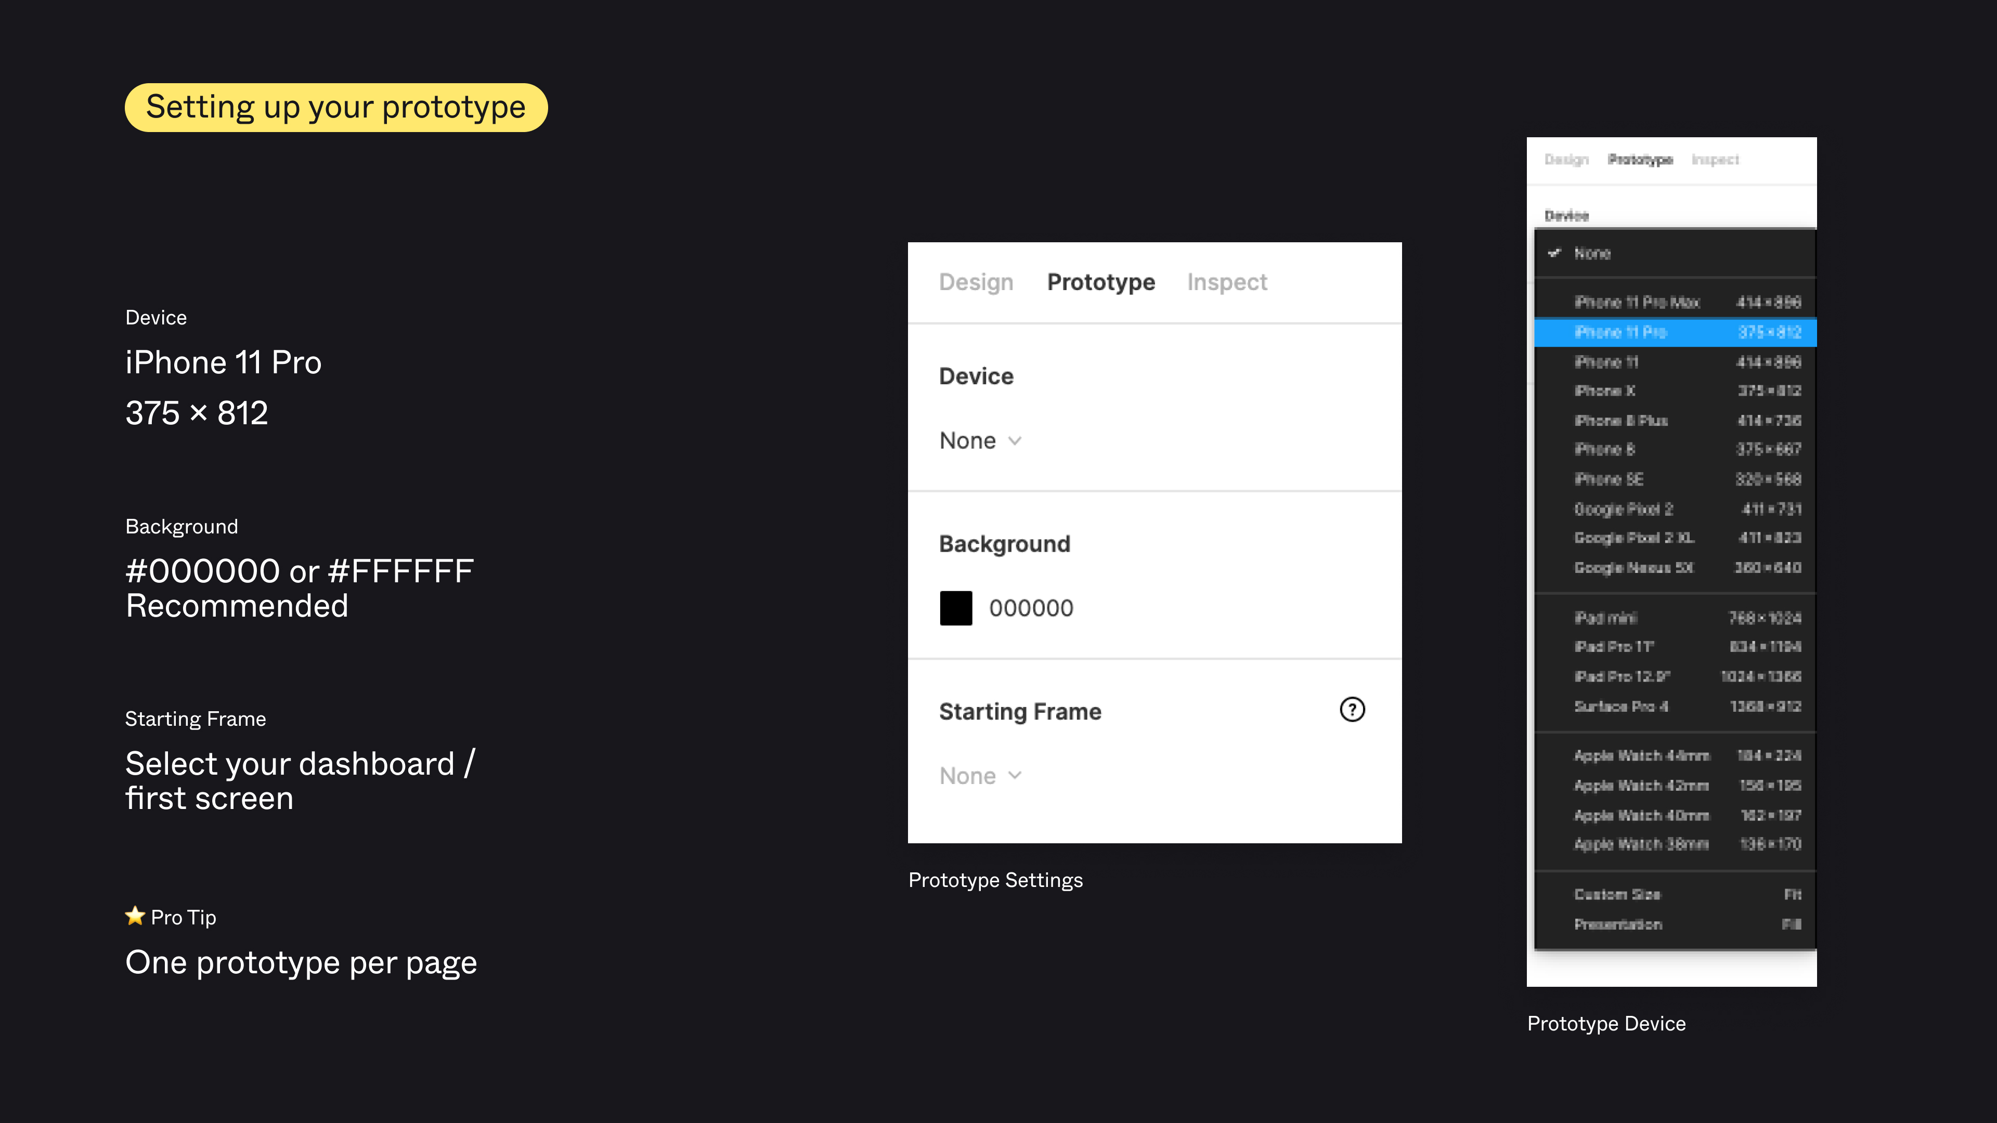Click the 000000 hex value field
This screenshot has width=1997, height=1123.
click(x=1031, y=608)
